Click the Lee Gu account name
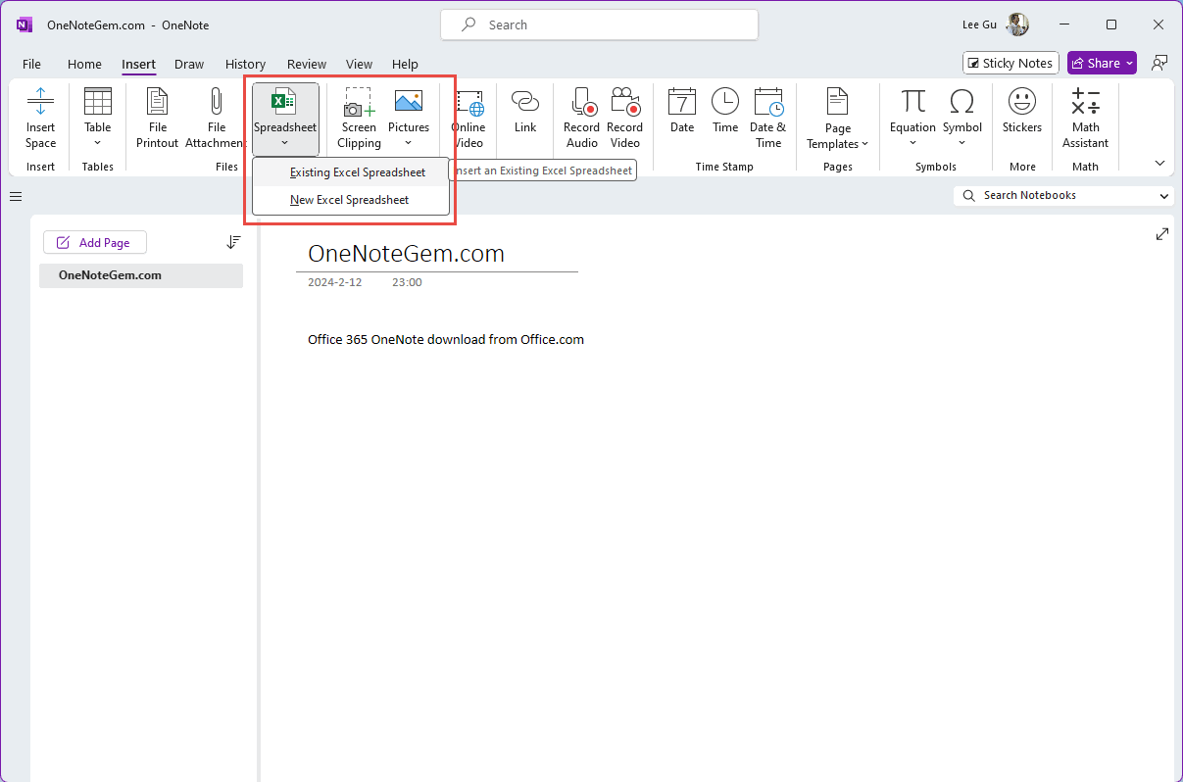This screenshot has width=1183, height=782. click(x=980, y=24)
